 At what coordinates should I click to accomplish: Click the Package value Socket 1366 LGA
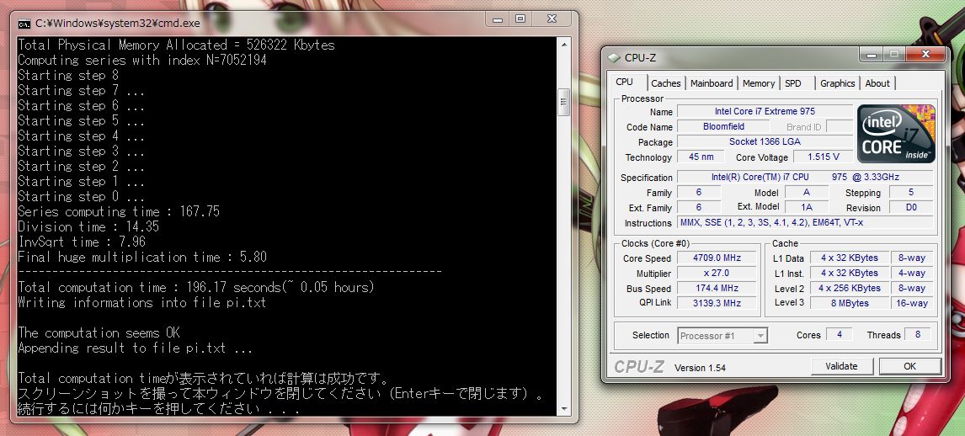tap(765, 142)
